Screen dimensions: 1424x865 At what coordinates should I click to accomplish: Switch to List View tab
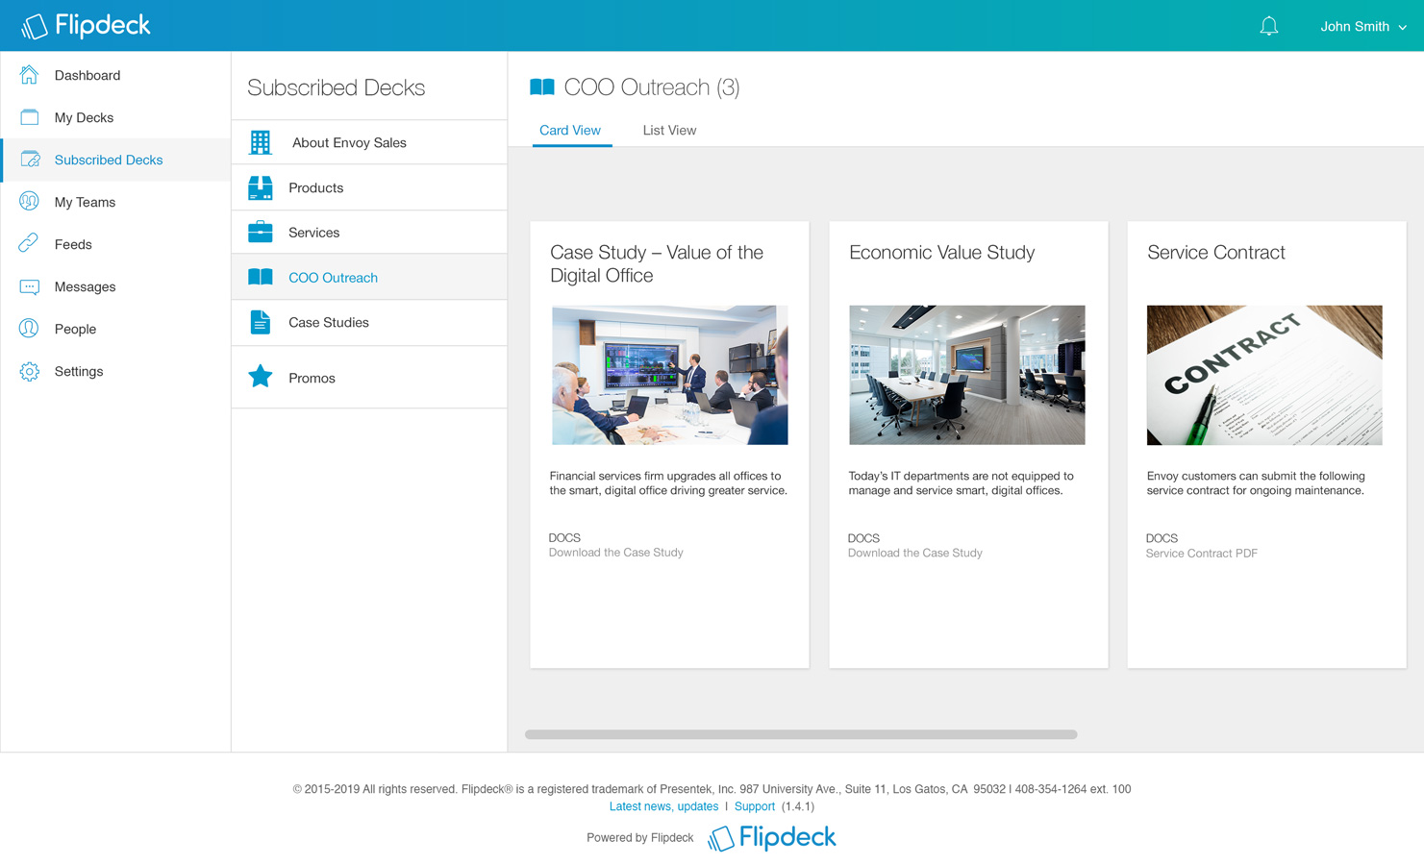669,131
